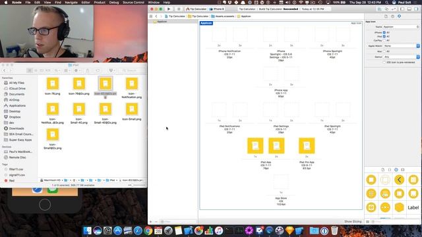This screenshot has width=422, height=237.
Task: Adjust Finder icon size slider
Action: (137, 185)
